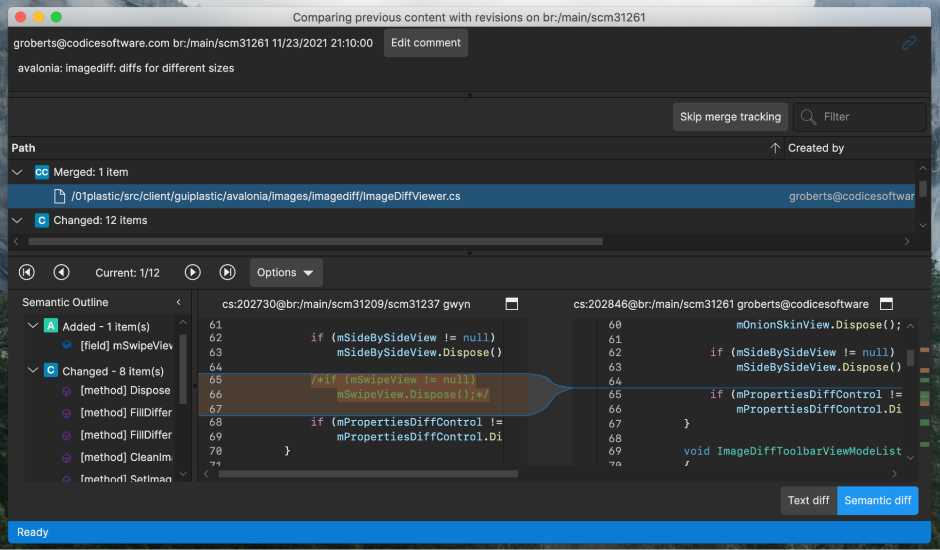940x550 pixels.
Task: Open the changeset link icon
Action: coord(908,42)
